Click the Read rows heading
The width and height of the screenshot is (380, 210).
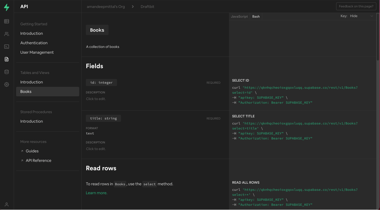[101, 168]
